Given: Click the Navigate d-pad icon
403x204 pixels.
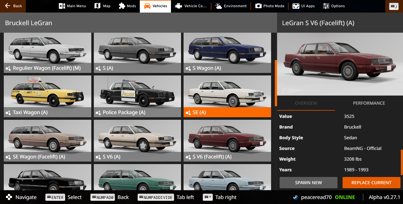Looking at the screenshot, I should point(9,197).
